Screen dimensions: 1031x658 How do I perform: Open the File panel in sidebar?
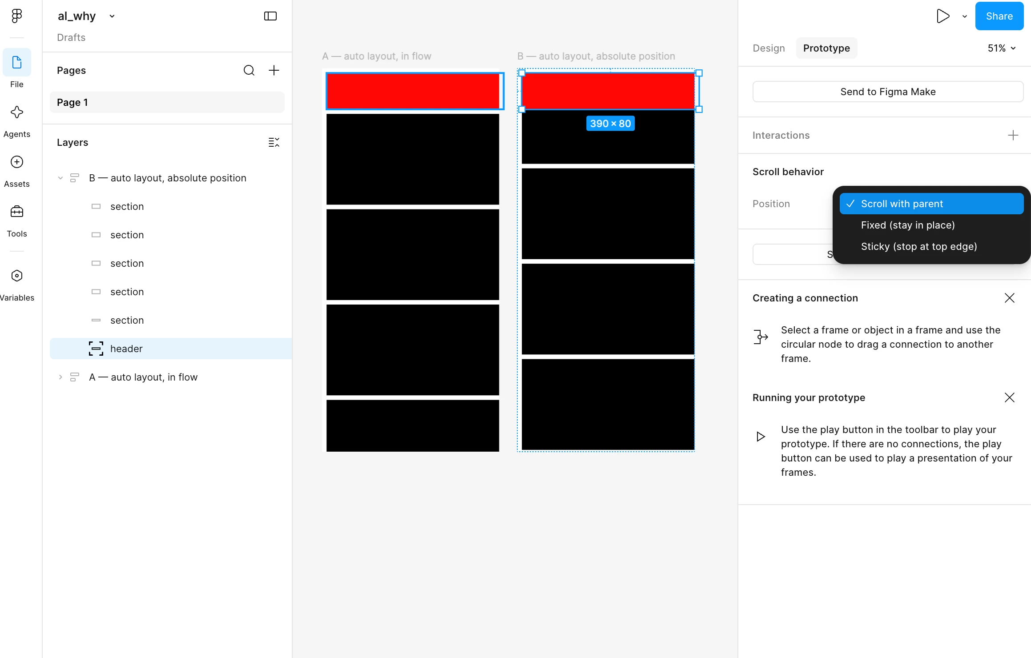click(x=17, y=69)
